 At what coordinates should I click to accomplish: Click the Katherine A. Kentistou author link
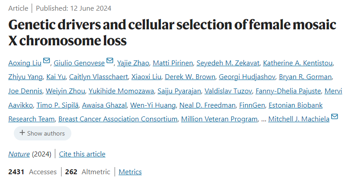(298, 63)
